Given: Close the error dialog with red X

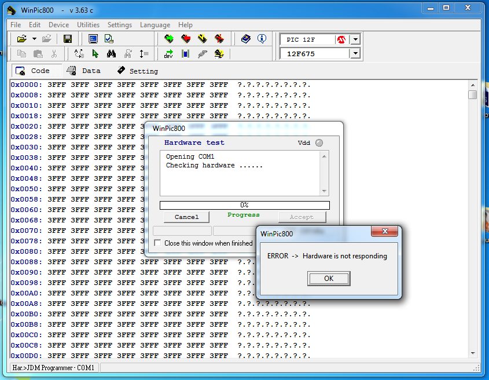Looking at the screenshot, I should pyautogui.click(x=384, y=231).
